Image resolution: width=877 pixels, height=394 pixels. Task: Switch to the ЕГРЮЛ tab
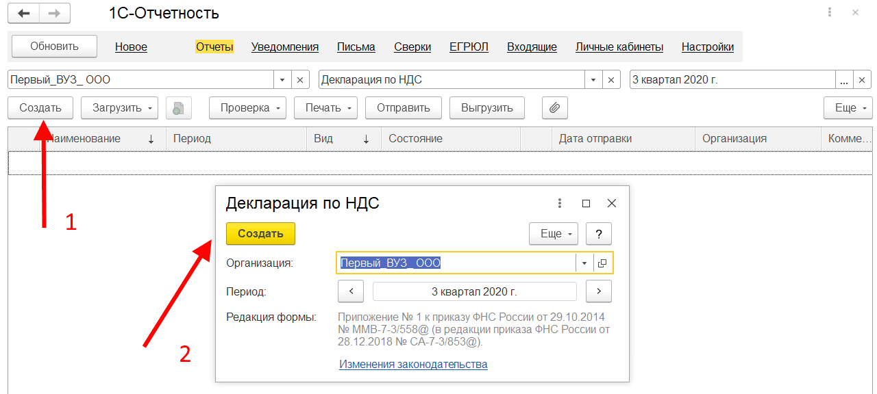(469, 47)
